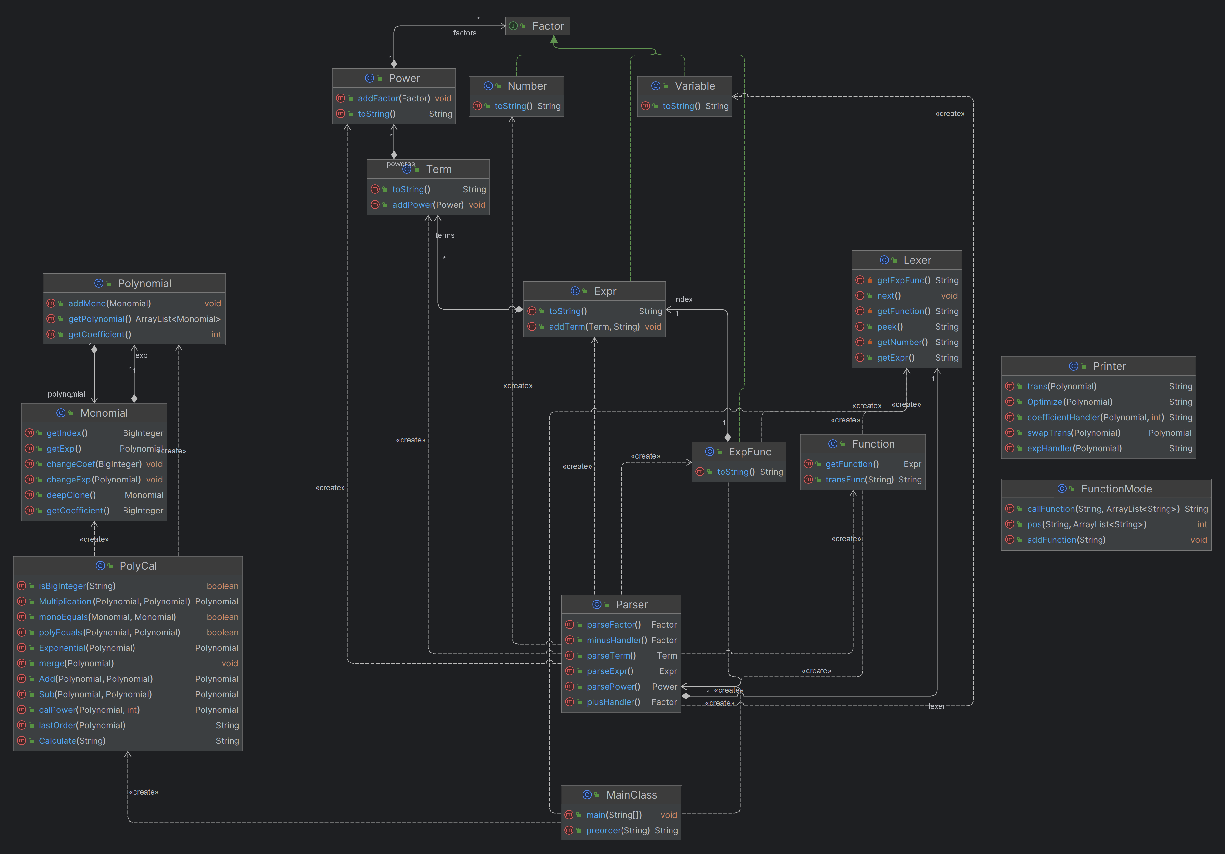Click the class icon next to MainClass
This screenshot has width=1225, height=854.
coord(587,795)
